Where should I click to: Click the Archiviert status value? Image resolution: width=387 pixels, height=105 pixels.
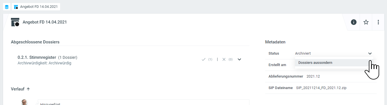[x=303, y=53]
